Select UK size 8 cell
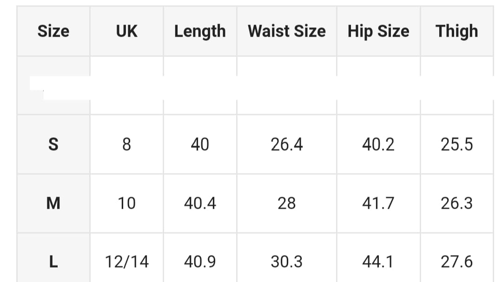Image resolution: width=502 pixels, height=282 pixels. 126,144
